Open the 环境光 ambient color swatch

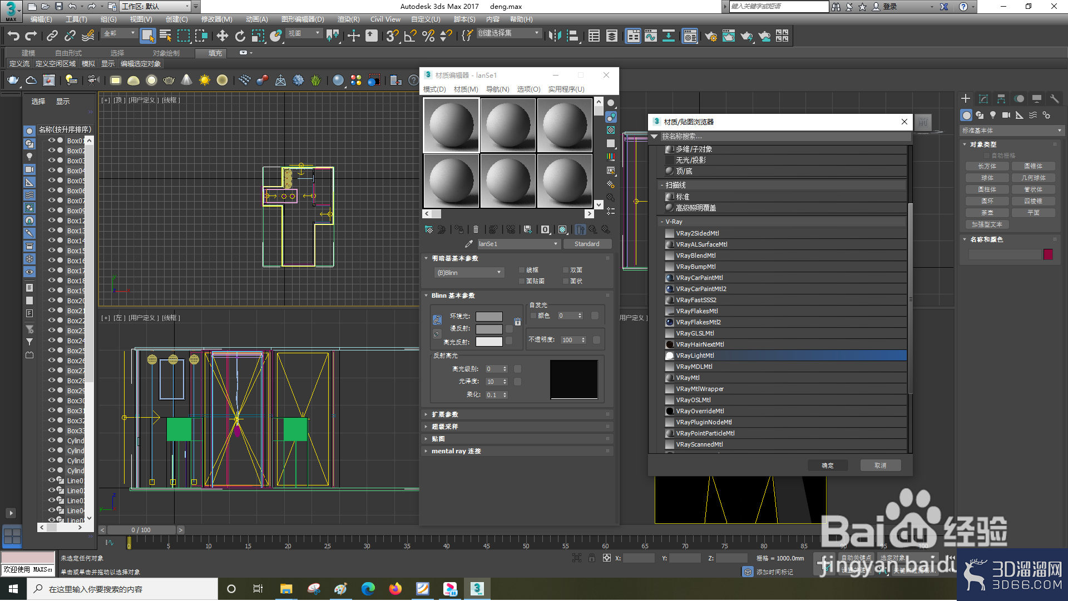pos(489,317)
